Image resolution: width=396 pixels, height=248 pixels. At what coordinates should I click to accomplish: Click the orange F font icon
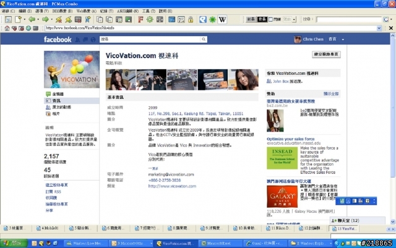(140, 19)
